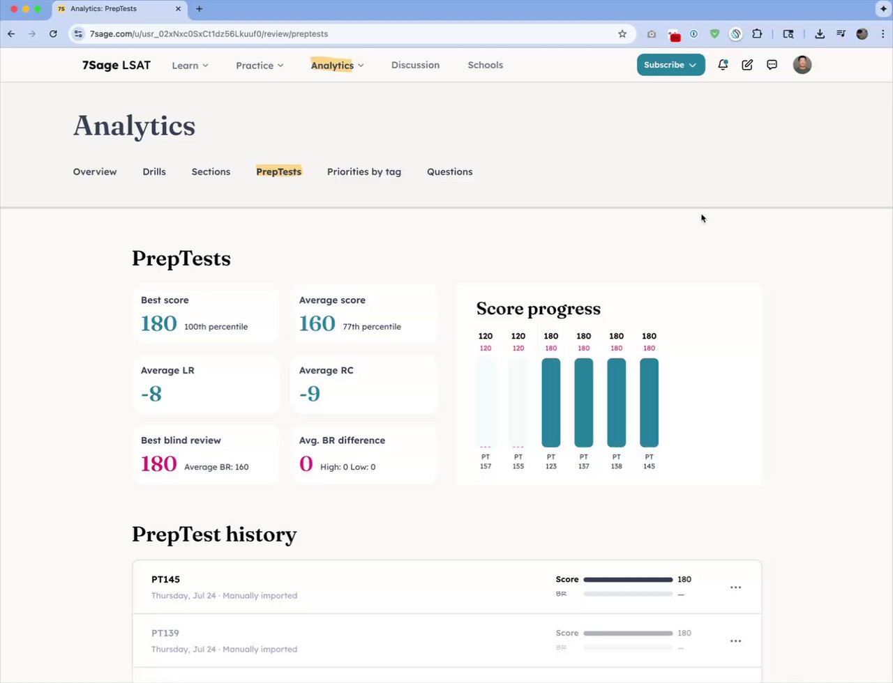Click the Avg. BR difference card

[363, 454]
